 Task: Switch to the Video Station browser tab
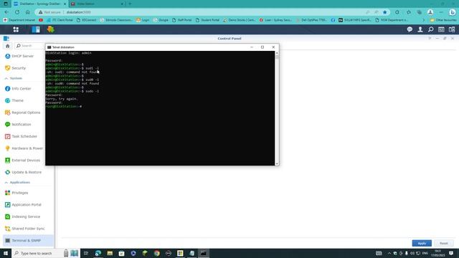(97, 4)
